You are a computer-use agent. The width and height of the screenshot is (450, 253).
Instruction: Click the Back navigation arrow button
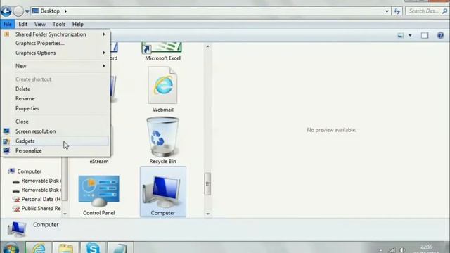coord(6,11)
